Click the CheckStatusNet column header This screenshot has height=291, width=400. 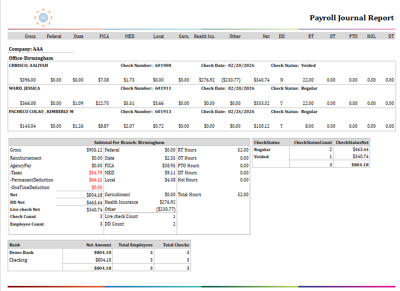coord(352,142)
